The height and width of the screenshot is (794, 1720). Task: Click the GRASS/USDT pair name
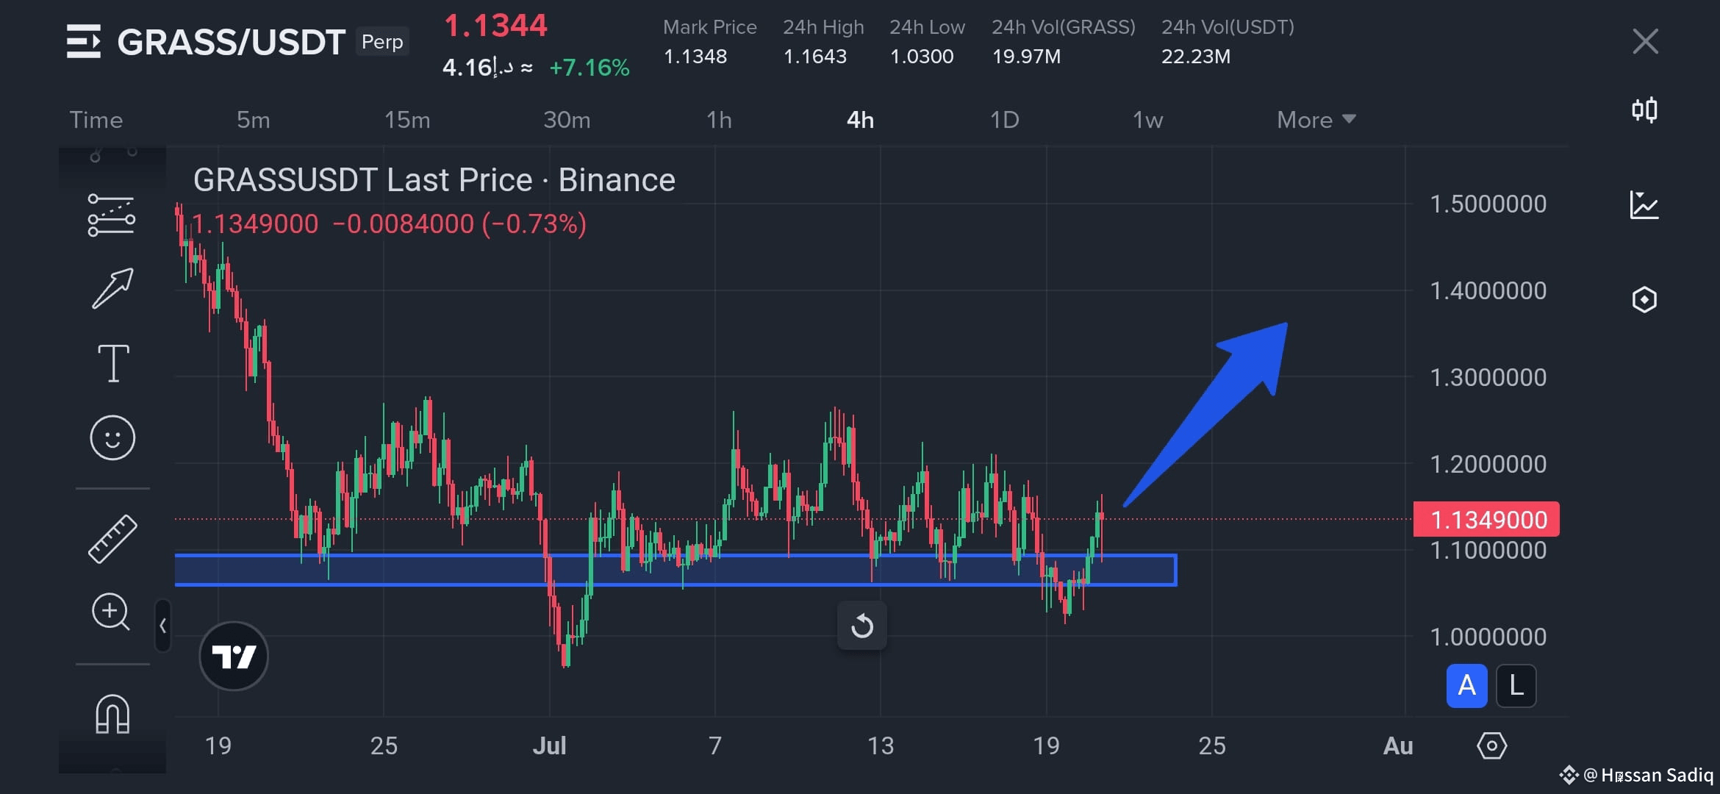click(231, 42)
